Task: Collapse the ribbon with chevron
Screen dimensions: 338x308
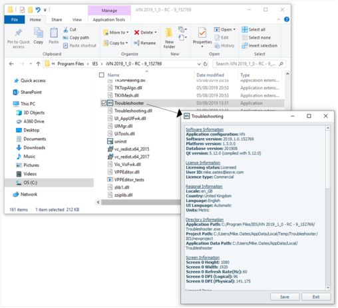Action: pos(279,19)
